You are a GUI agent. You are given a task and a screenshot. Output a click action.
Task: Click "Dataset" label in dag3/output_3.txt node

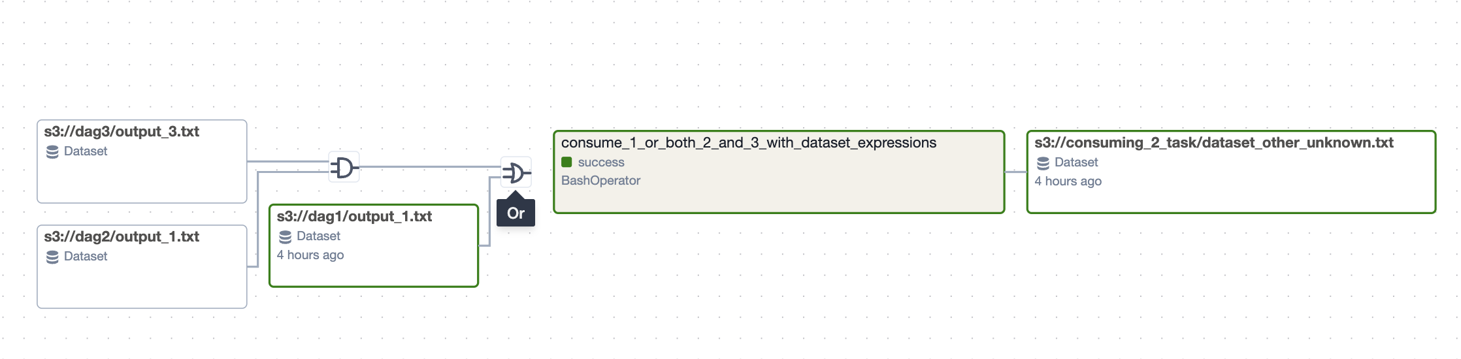[86, 151]
